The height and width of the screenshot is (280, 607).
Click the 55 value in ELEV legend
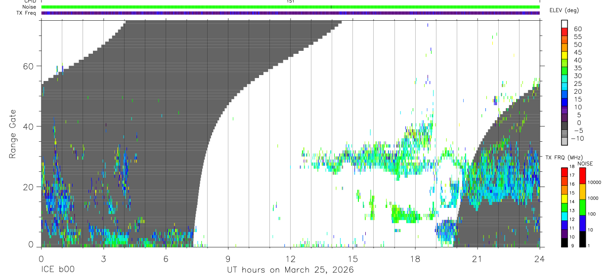click(577, 37)
